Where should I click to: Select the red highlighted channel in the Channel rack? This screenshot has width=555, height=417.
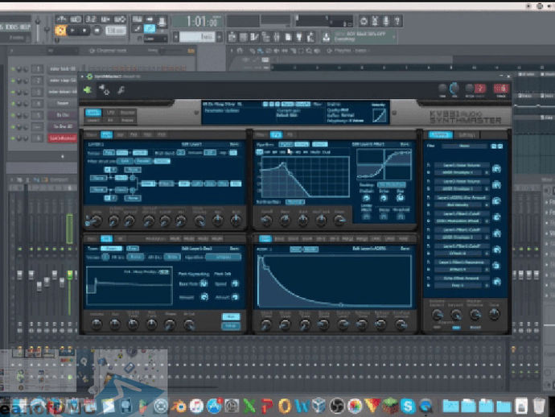pyautogui.click(x=62, y=138)
